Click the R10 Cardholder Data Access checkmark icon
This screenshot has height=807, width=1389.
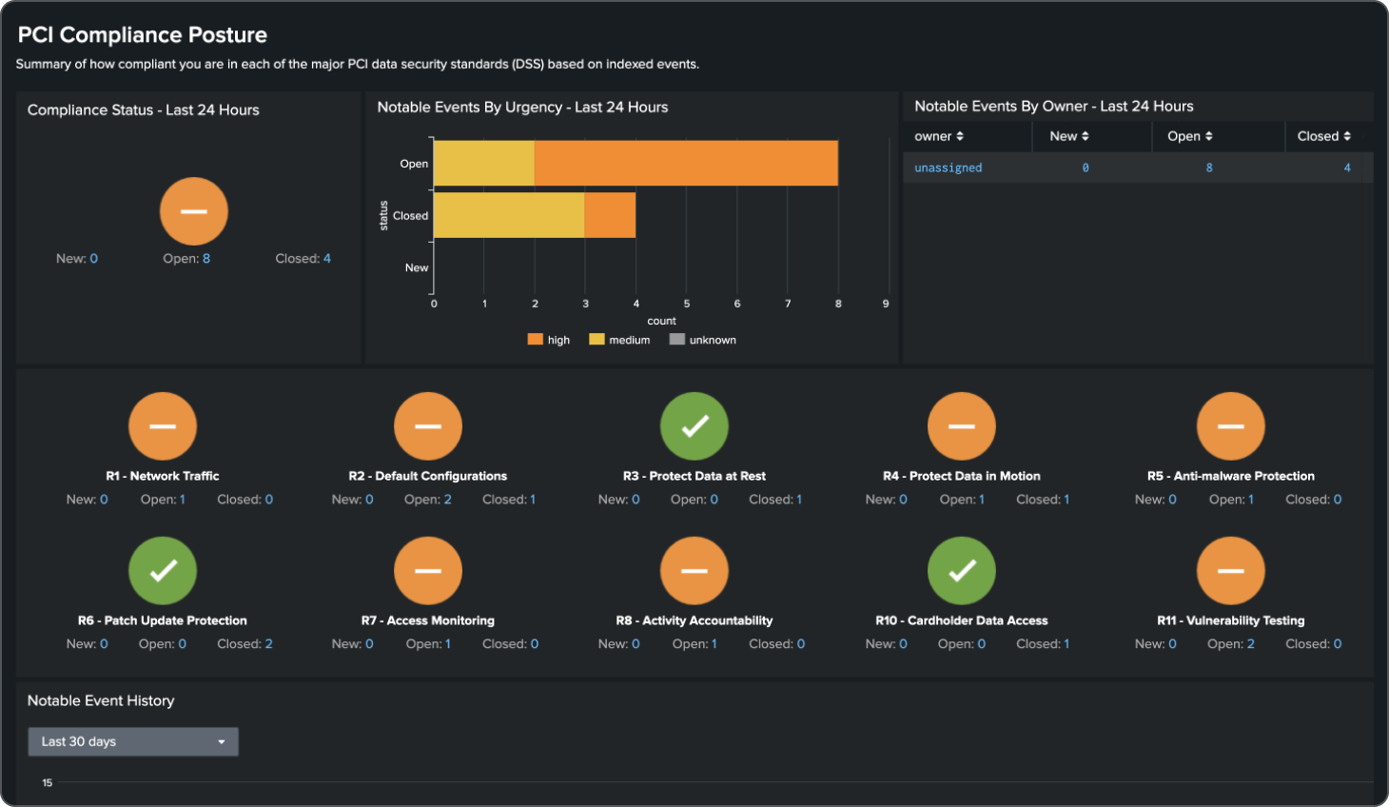tap(962, 571)
